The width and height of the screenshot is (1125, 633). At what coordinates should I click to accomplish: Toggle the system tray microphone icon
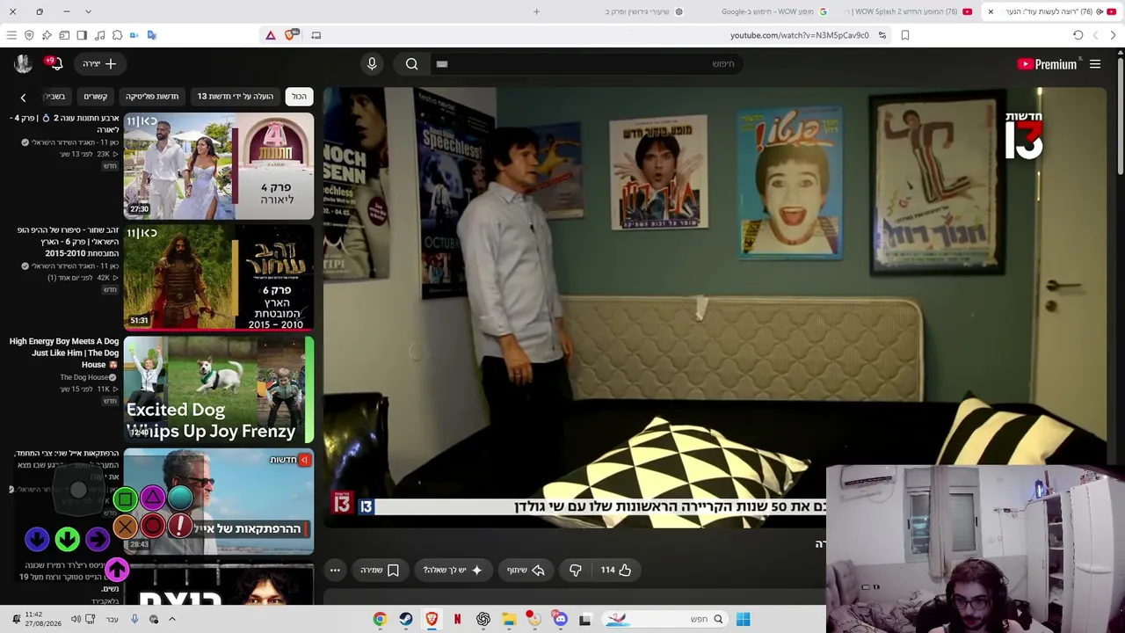click(x=134, y=619)
